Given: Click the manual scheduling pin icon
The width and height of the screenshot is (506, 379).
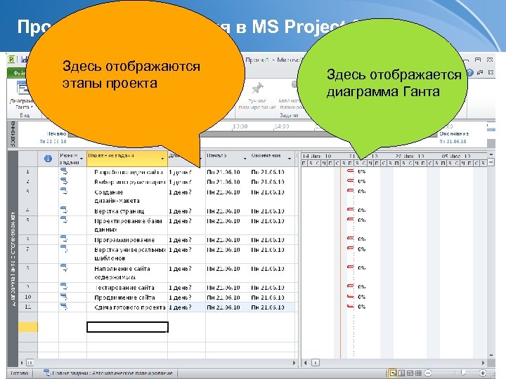Looking at the screenshot, I should tap(257, 88).
